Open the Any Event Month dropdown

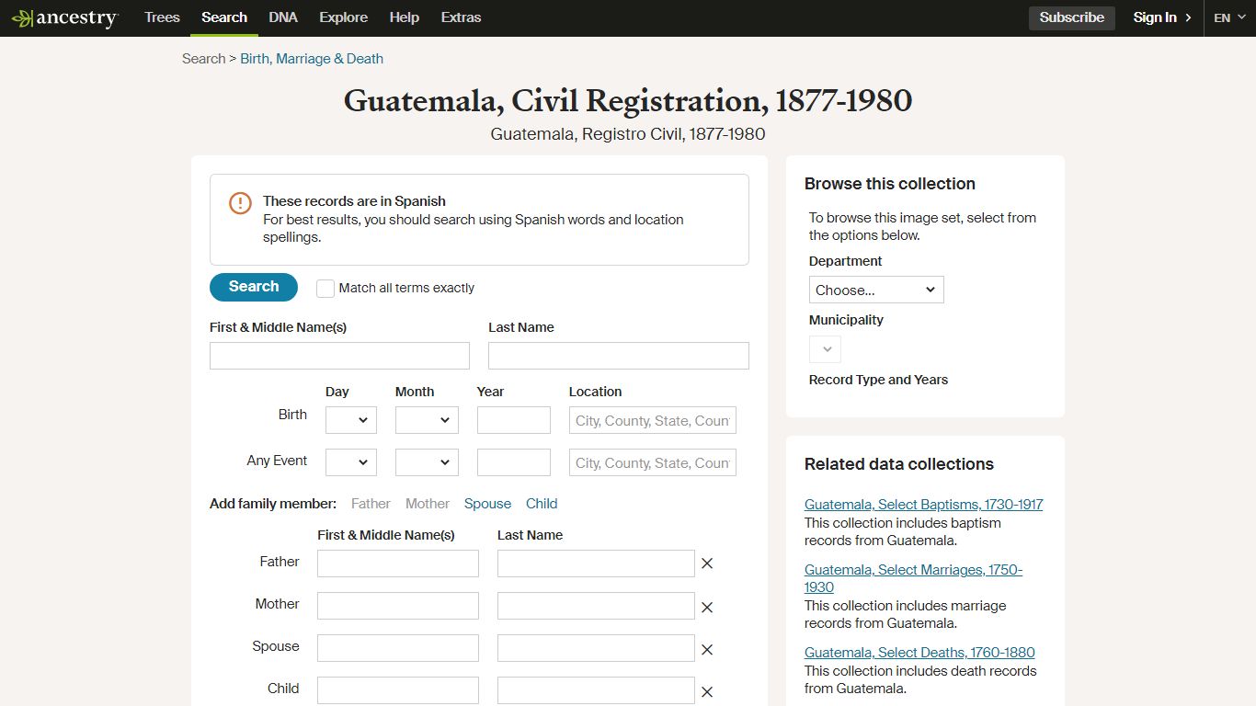(x=427, y=462)
